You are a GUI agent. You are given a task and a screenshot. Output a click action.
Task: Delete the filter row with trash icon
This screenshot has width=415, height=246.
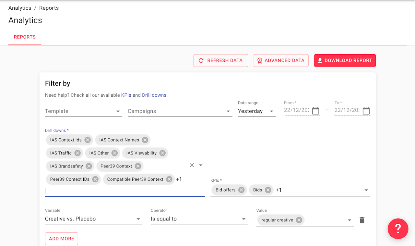[362, 220]
